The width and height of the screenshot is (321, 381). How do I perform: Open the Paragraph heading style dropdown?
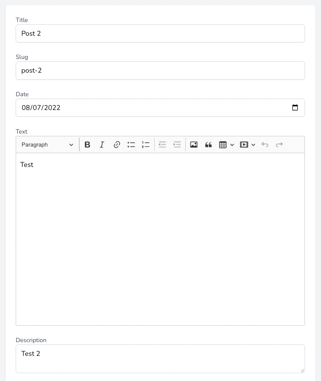tap(47, 145)
